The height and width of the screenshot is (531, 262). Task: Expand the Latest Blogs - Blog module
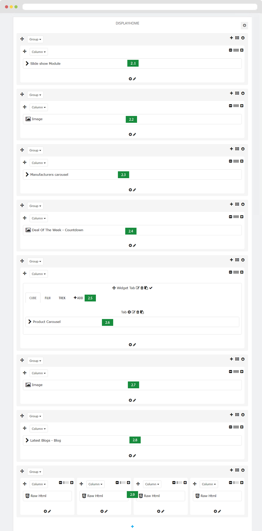[x=27, y=440]
